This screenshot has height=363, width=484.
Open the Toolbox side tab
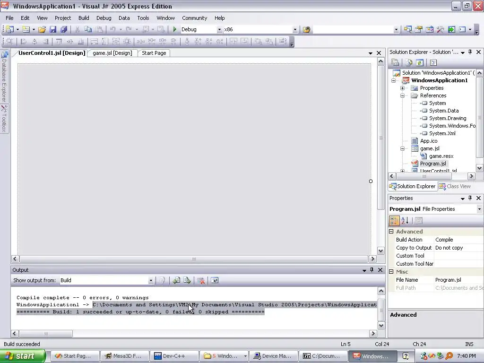point(4,119)
